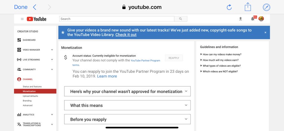Image resolution: width=284 pixels, height=131 pixels.
Task: Click the Analytics bar chart icon
Action: click(x=19, y=115)
